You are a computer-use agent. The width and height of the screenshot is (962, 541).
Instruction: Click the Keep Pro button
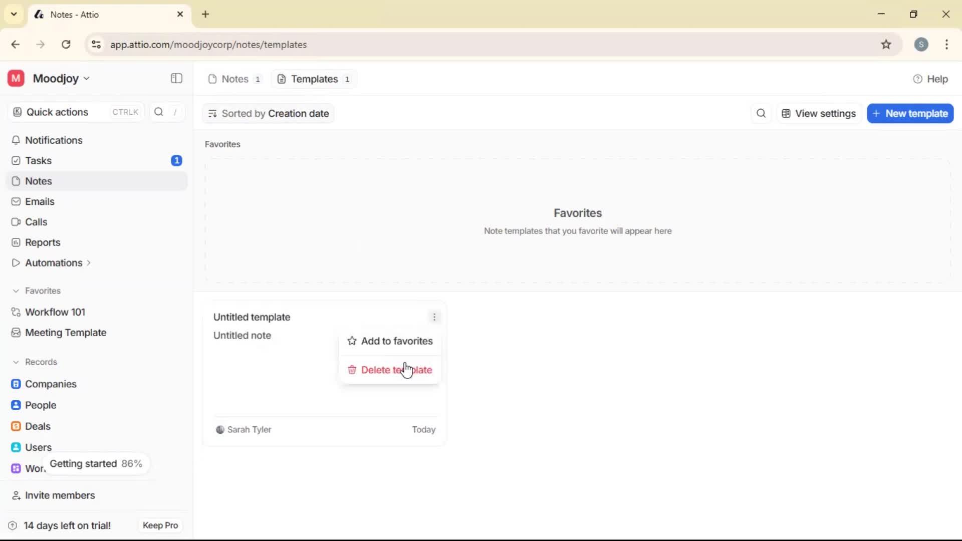pyautogui.click(x=160, y=525)
